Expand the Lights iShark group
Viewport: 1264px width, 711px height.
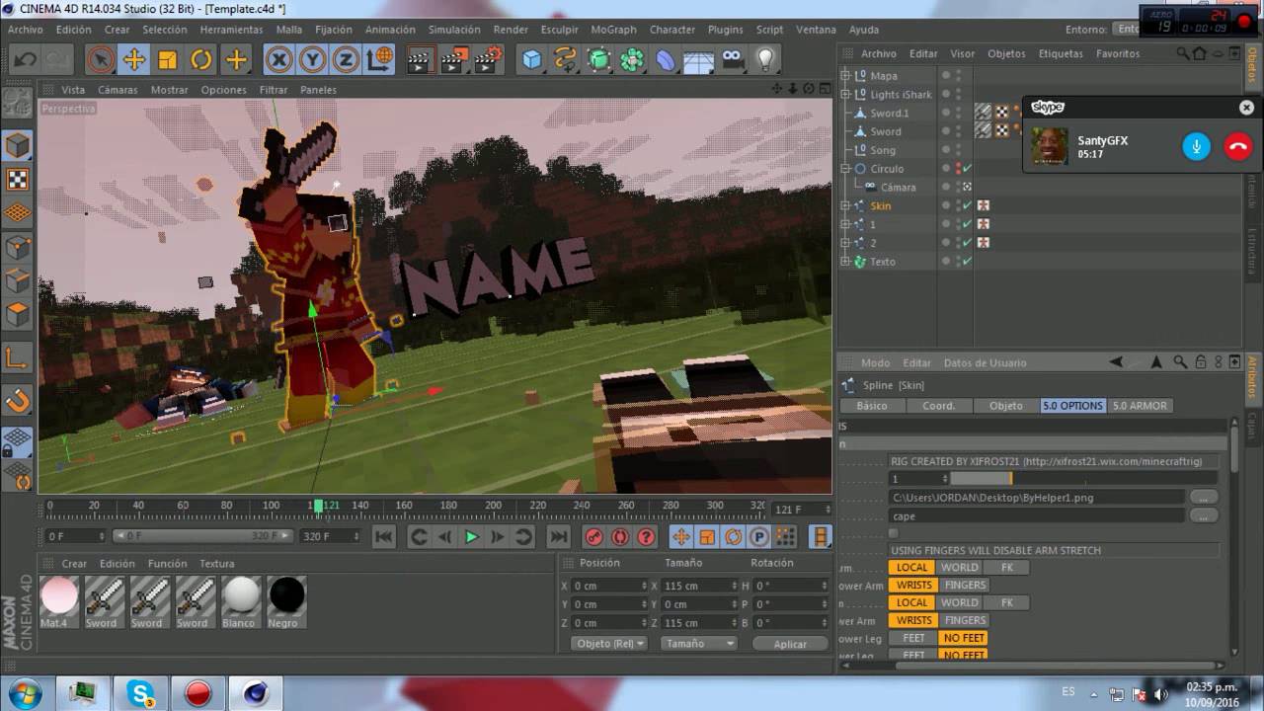tap(845, 95)
